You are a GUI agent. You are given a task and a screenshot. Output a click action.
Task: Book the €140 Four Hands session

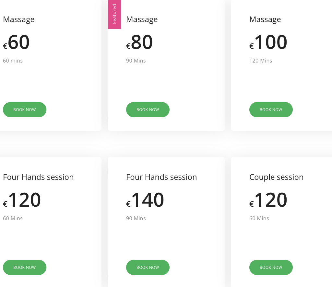coord(148,267)
